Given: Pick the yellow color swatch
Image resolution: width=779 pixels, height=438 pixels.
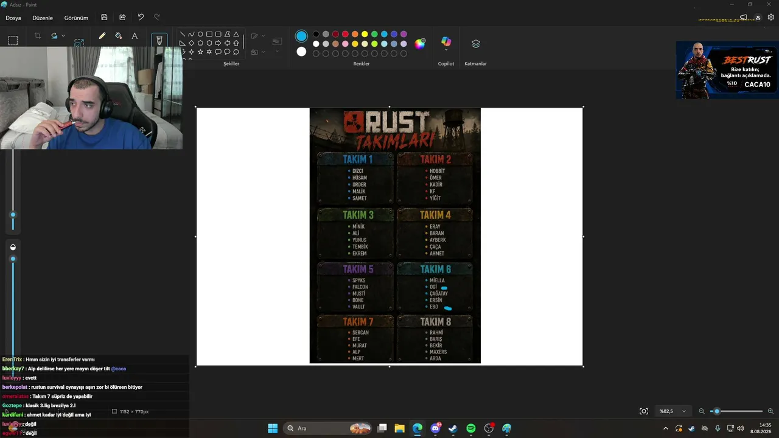Looking at the screenshot, I should [365, 34].
